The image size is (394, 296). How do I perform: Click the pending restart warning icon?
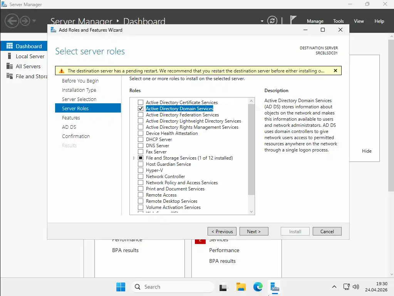pyautogui.click(x=62, y=71)
